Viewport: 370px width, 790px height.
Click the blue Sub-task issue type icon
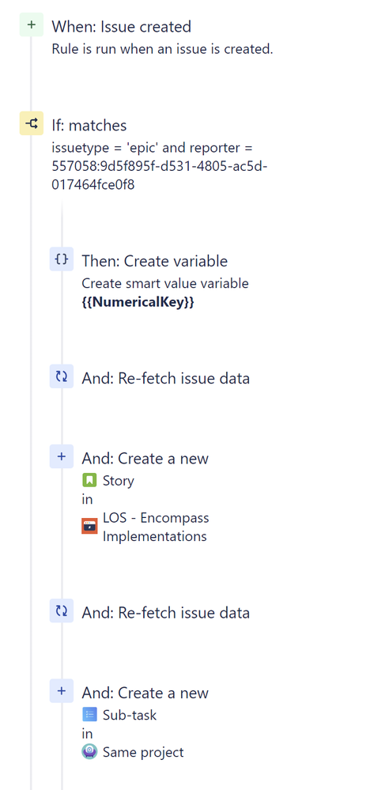click(89, 715)
